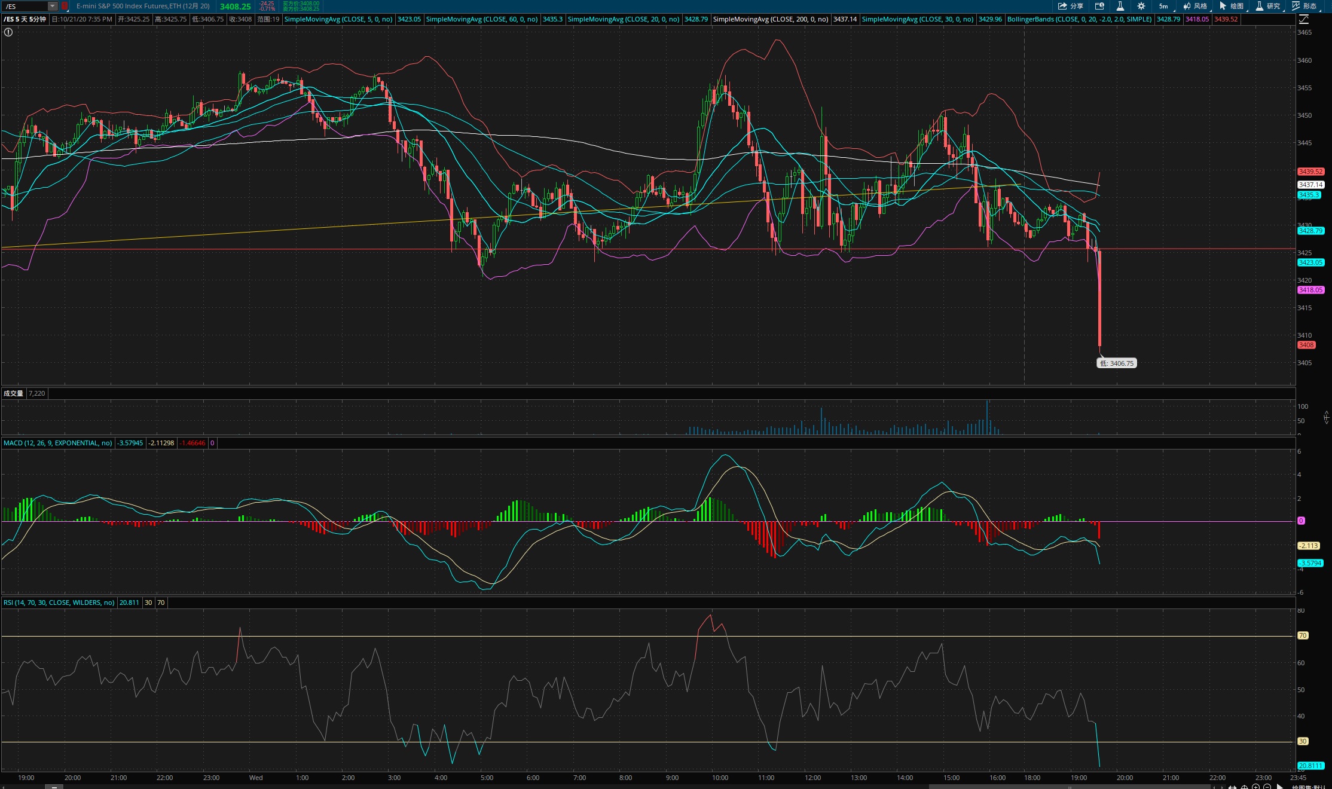Click the date 10/21/20 7:35 PM readout

click(x=82, y=19)
